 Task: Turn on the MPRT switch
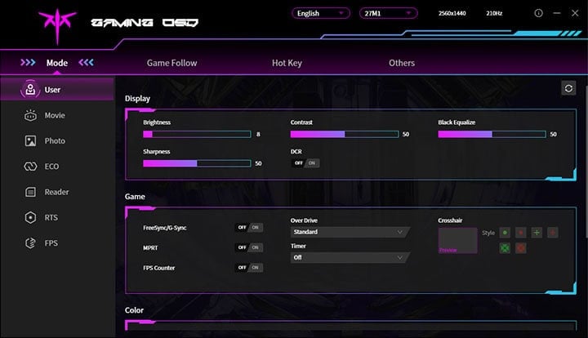[249, 247]
